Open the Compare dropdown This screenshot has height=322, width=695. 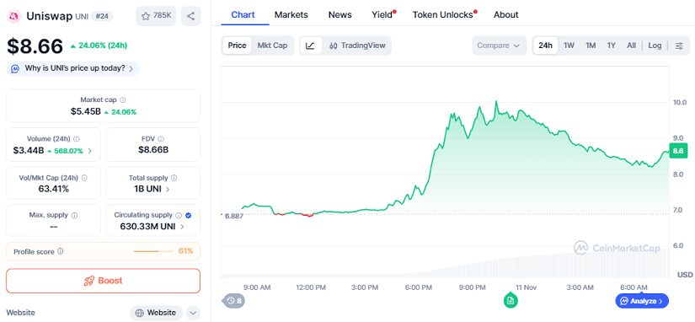coord(499,46)
